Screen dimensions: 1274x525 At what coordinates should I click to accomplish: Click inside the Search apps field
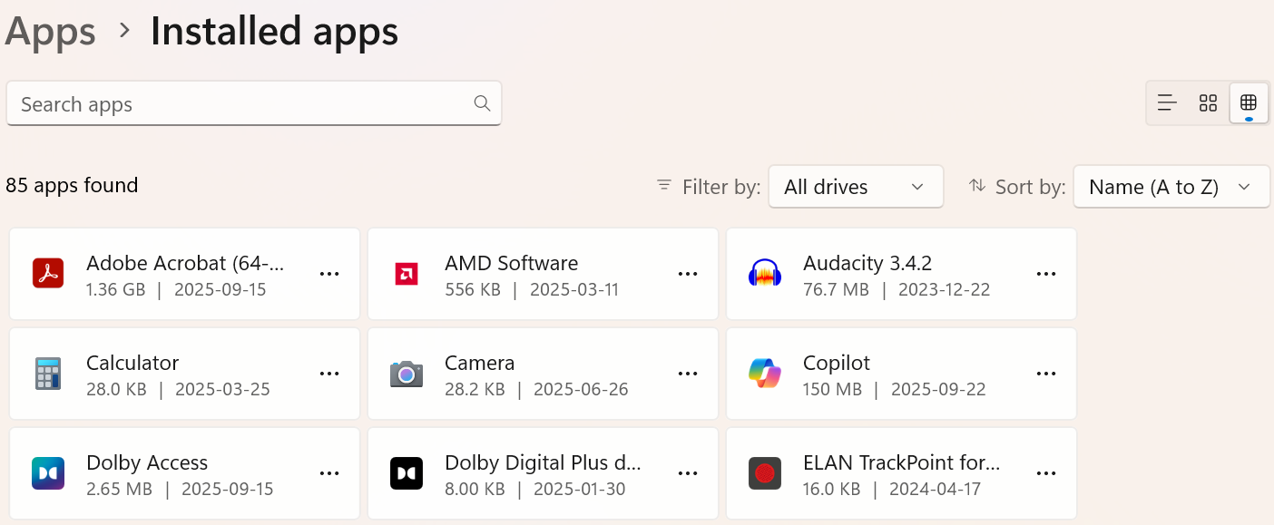pyautogui.click(x=227, y=103)
